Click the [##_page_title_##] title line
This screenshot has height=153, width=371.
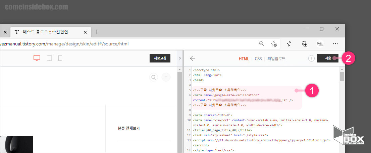click(x=222, y=130)
